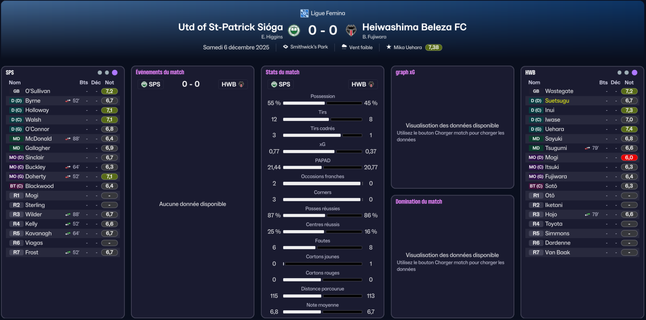Click the HWB badge in Stats du match
Viewport: 646px width, 320px height.
click(362, 84)
